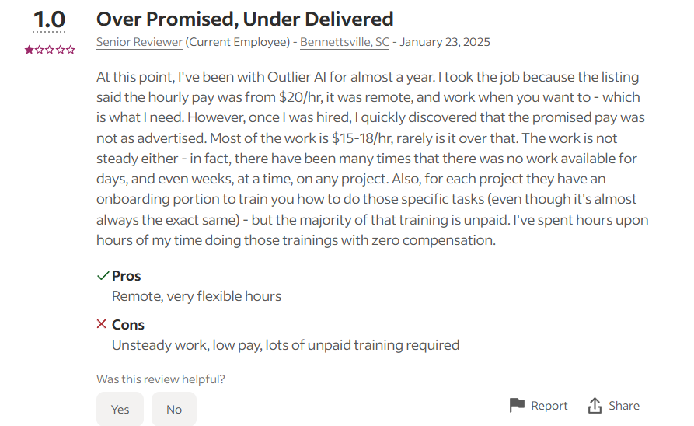
Task: Mark the review helpful with Yes
Action: click(120, 409)
